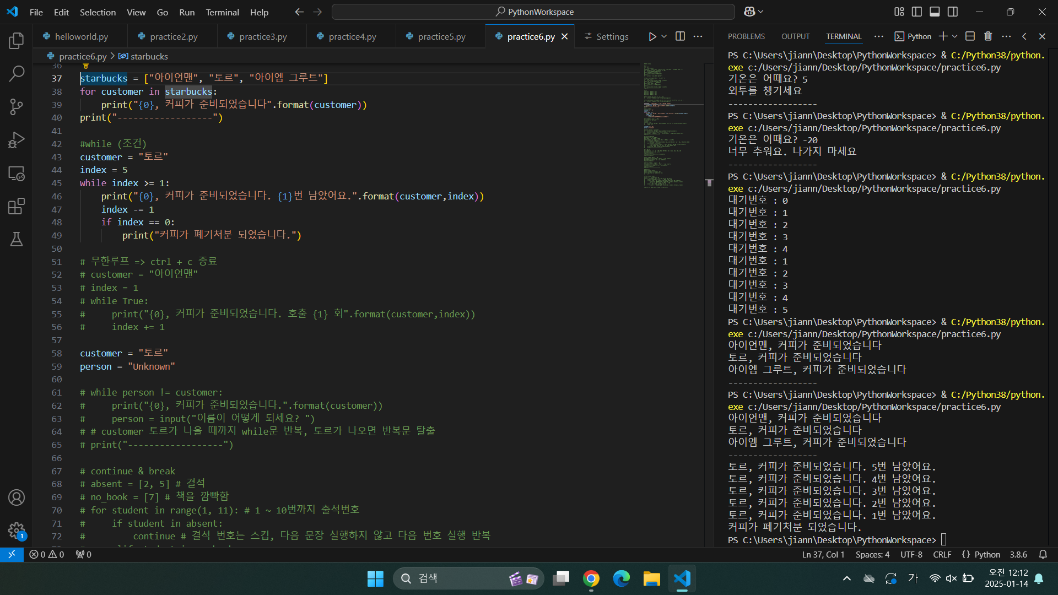The height and width of the screenshot is (595, 1058).
Task: Switch to the practice3.py tab
Action: [263, 36]
